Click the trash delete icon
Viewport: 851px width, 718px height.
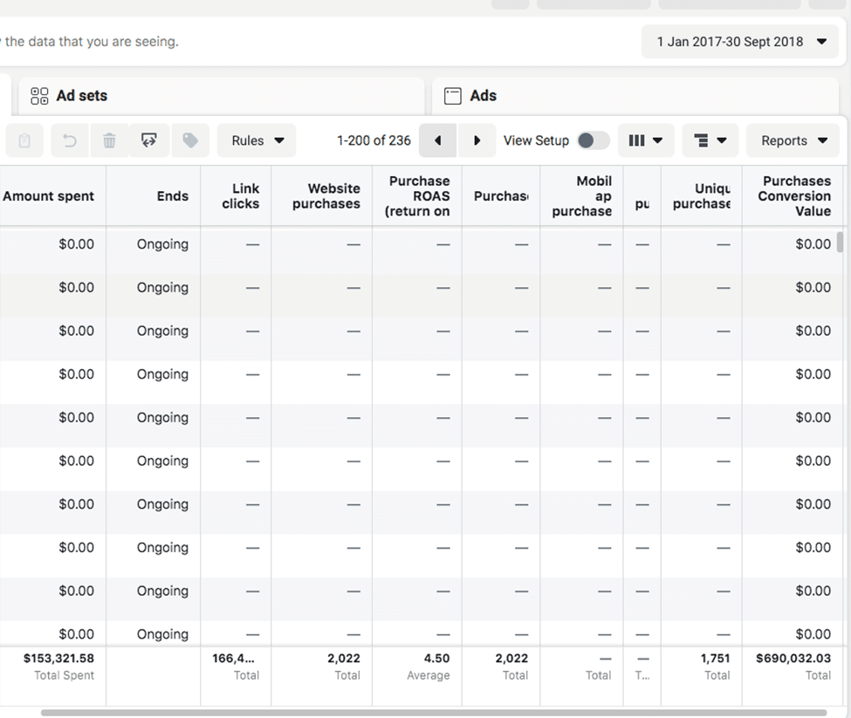(109, 141)
